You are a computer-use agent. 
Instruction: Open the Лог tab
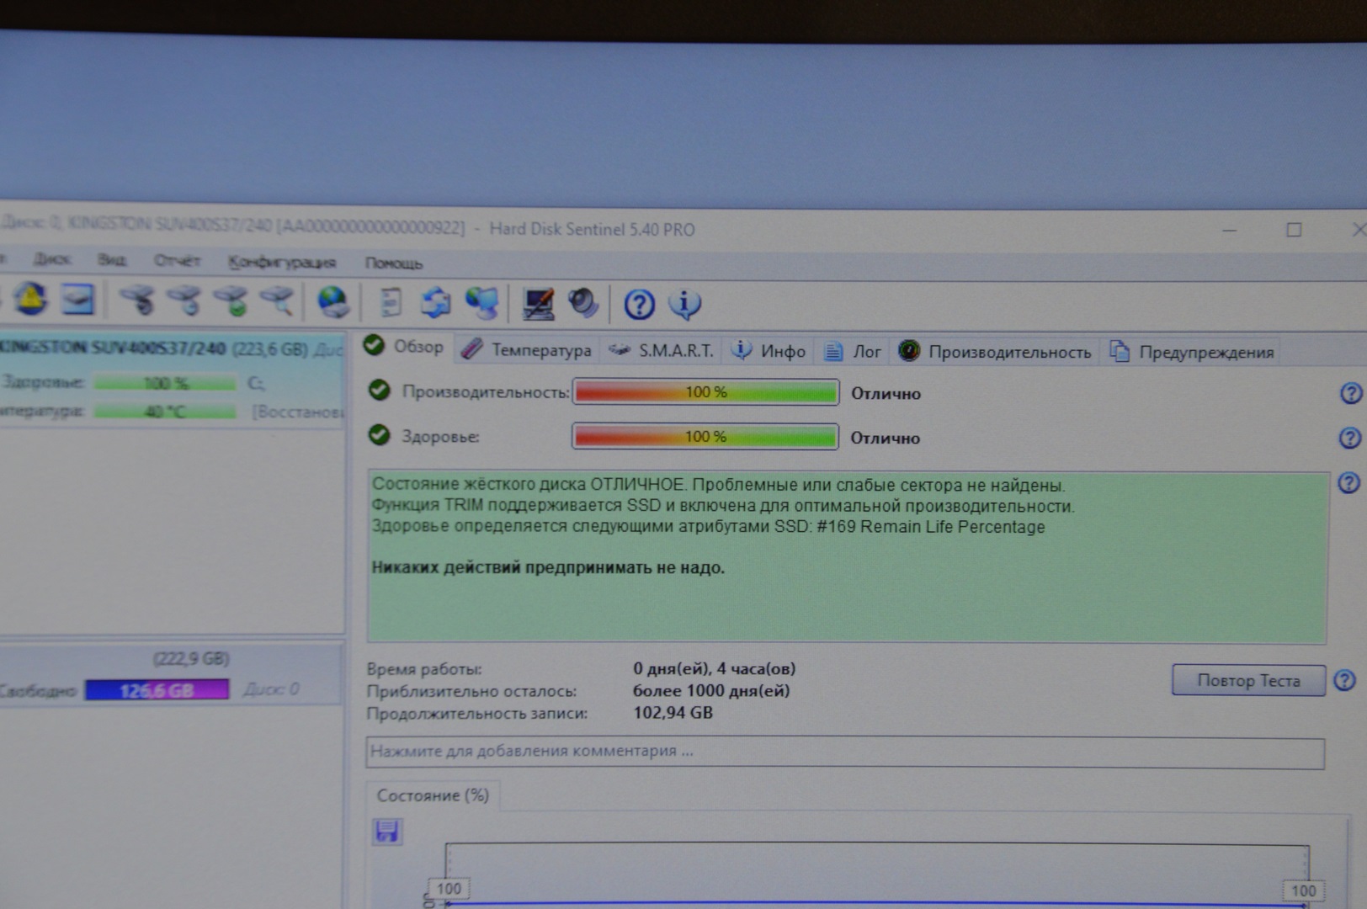[853, 351]
